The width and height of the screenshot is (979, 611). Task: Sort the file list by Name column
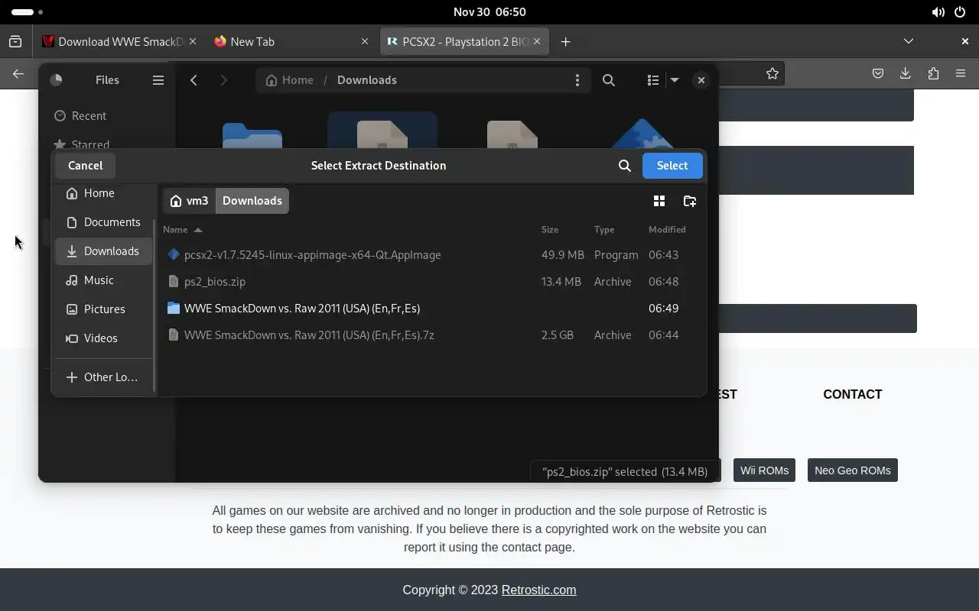182,229
